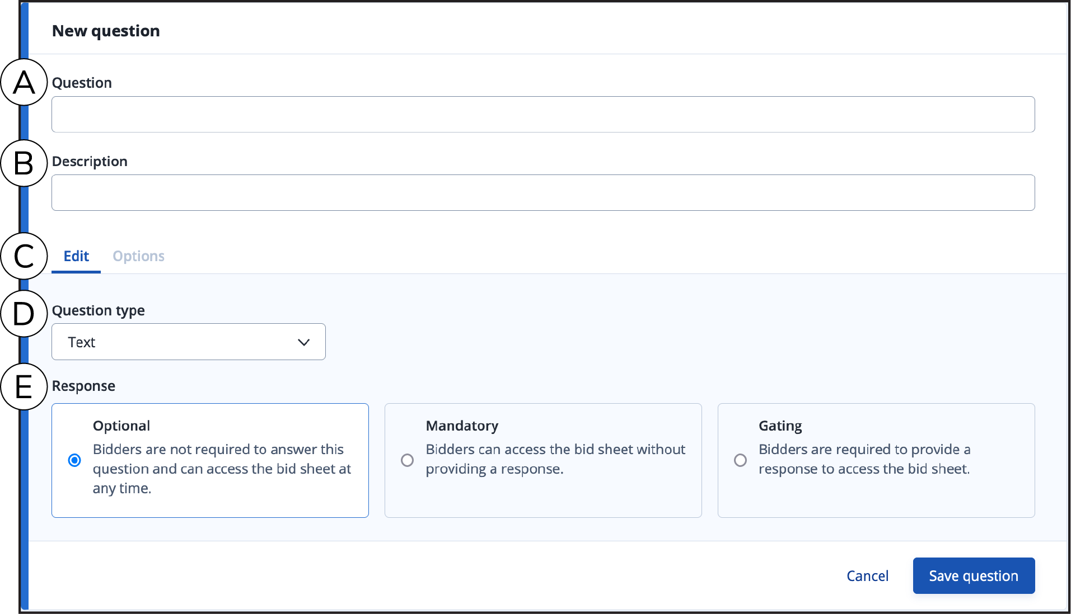Click the Mandatory card title text
This screenshot has width=1071, height=614.
462,426
